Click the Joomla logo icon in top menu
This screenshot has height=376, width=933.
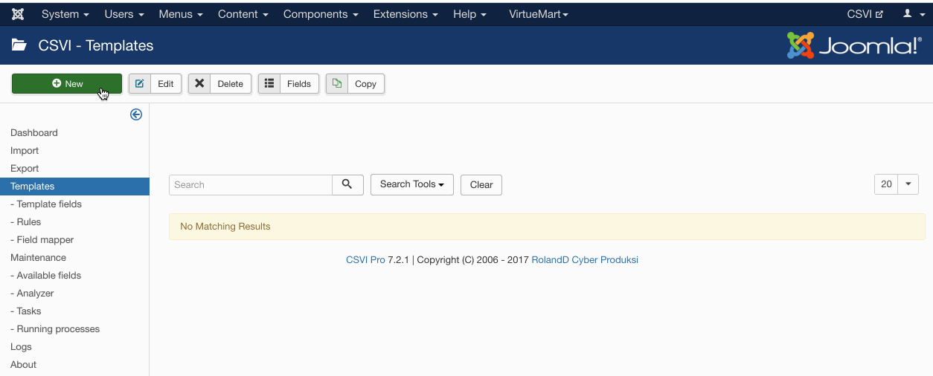pyautogui.click(x=18, y=14)
